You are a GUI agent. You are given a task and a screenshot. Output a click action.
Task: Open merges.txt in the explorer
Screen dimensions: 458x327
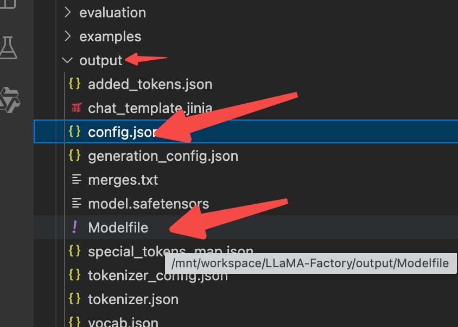[123, 180]
